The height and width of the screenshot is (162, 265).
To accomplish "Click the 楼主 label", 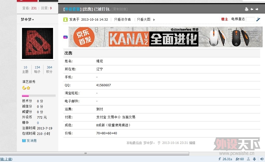I will (x=224, y=19).
